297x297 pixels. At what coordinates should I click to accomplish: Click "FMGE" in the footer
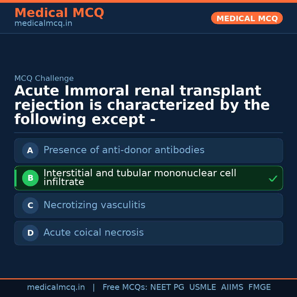click(259, 287)
